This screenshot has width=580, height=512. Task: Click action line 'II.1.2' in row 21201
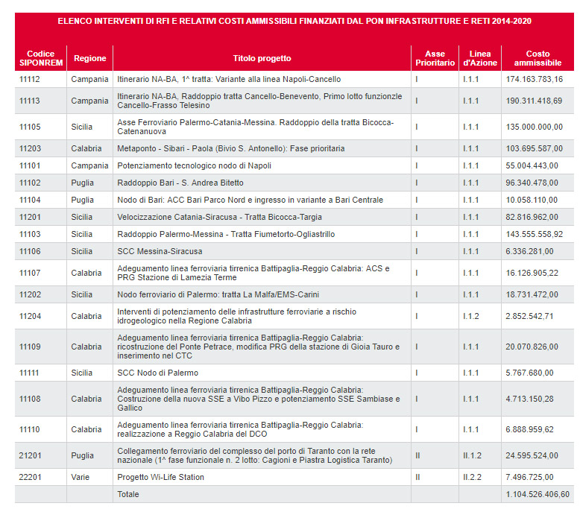tap(473, 455)
